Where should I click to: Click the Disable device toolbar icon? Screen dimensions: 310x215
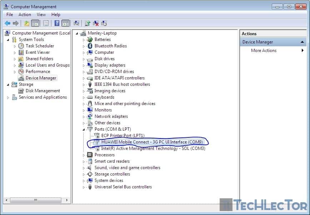click(x=104, y=23)
